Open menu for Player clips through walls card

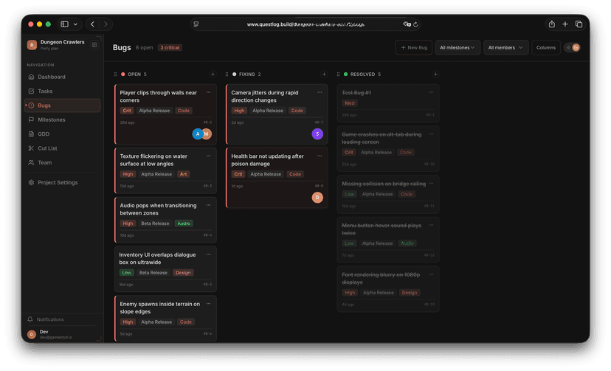[209, 93]
